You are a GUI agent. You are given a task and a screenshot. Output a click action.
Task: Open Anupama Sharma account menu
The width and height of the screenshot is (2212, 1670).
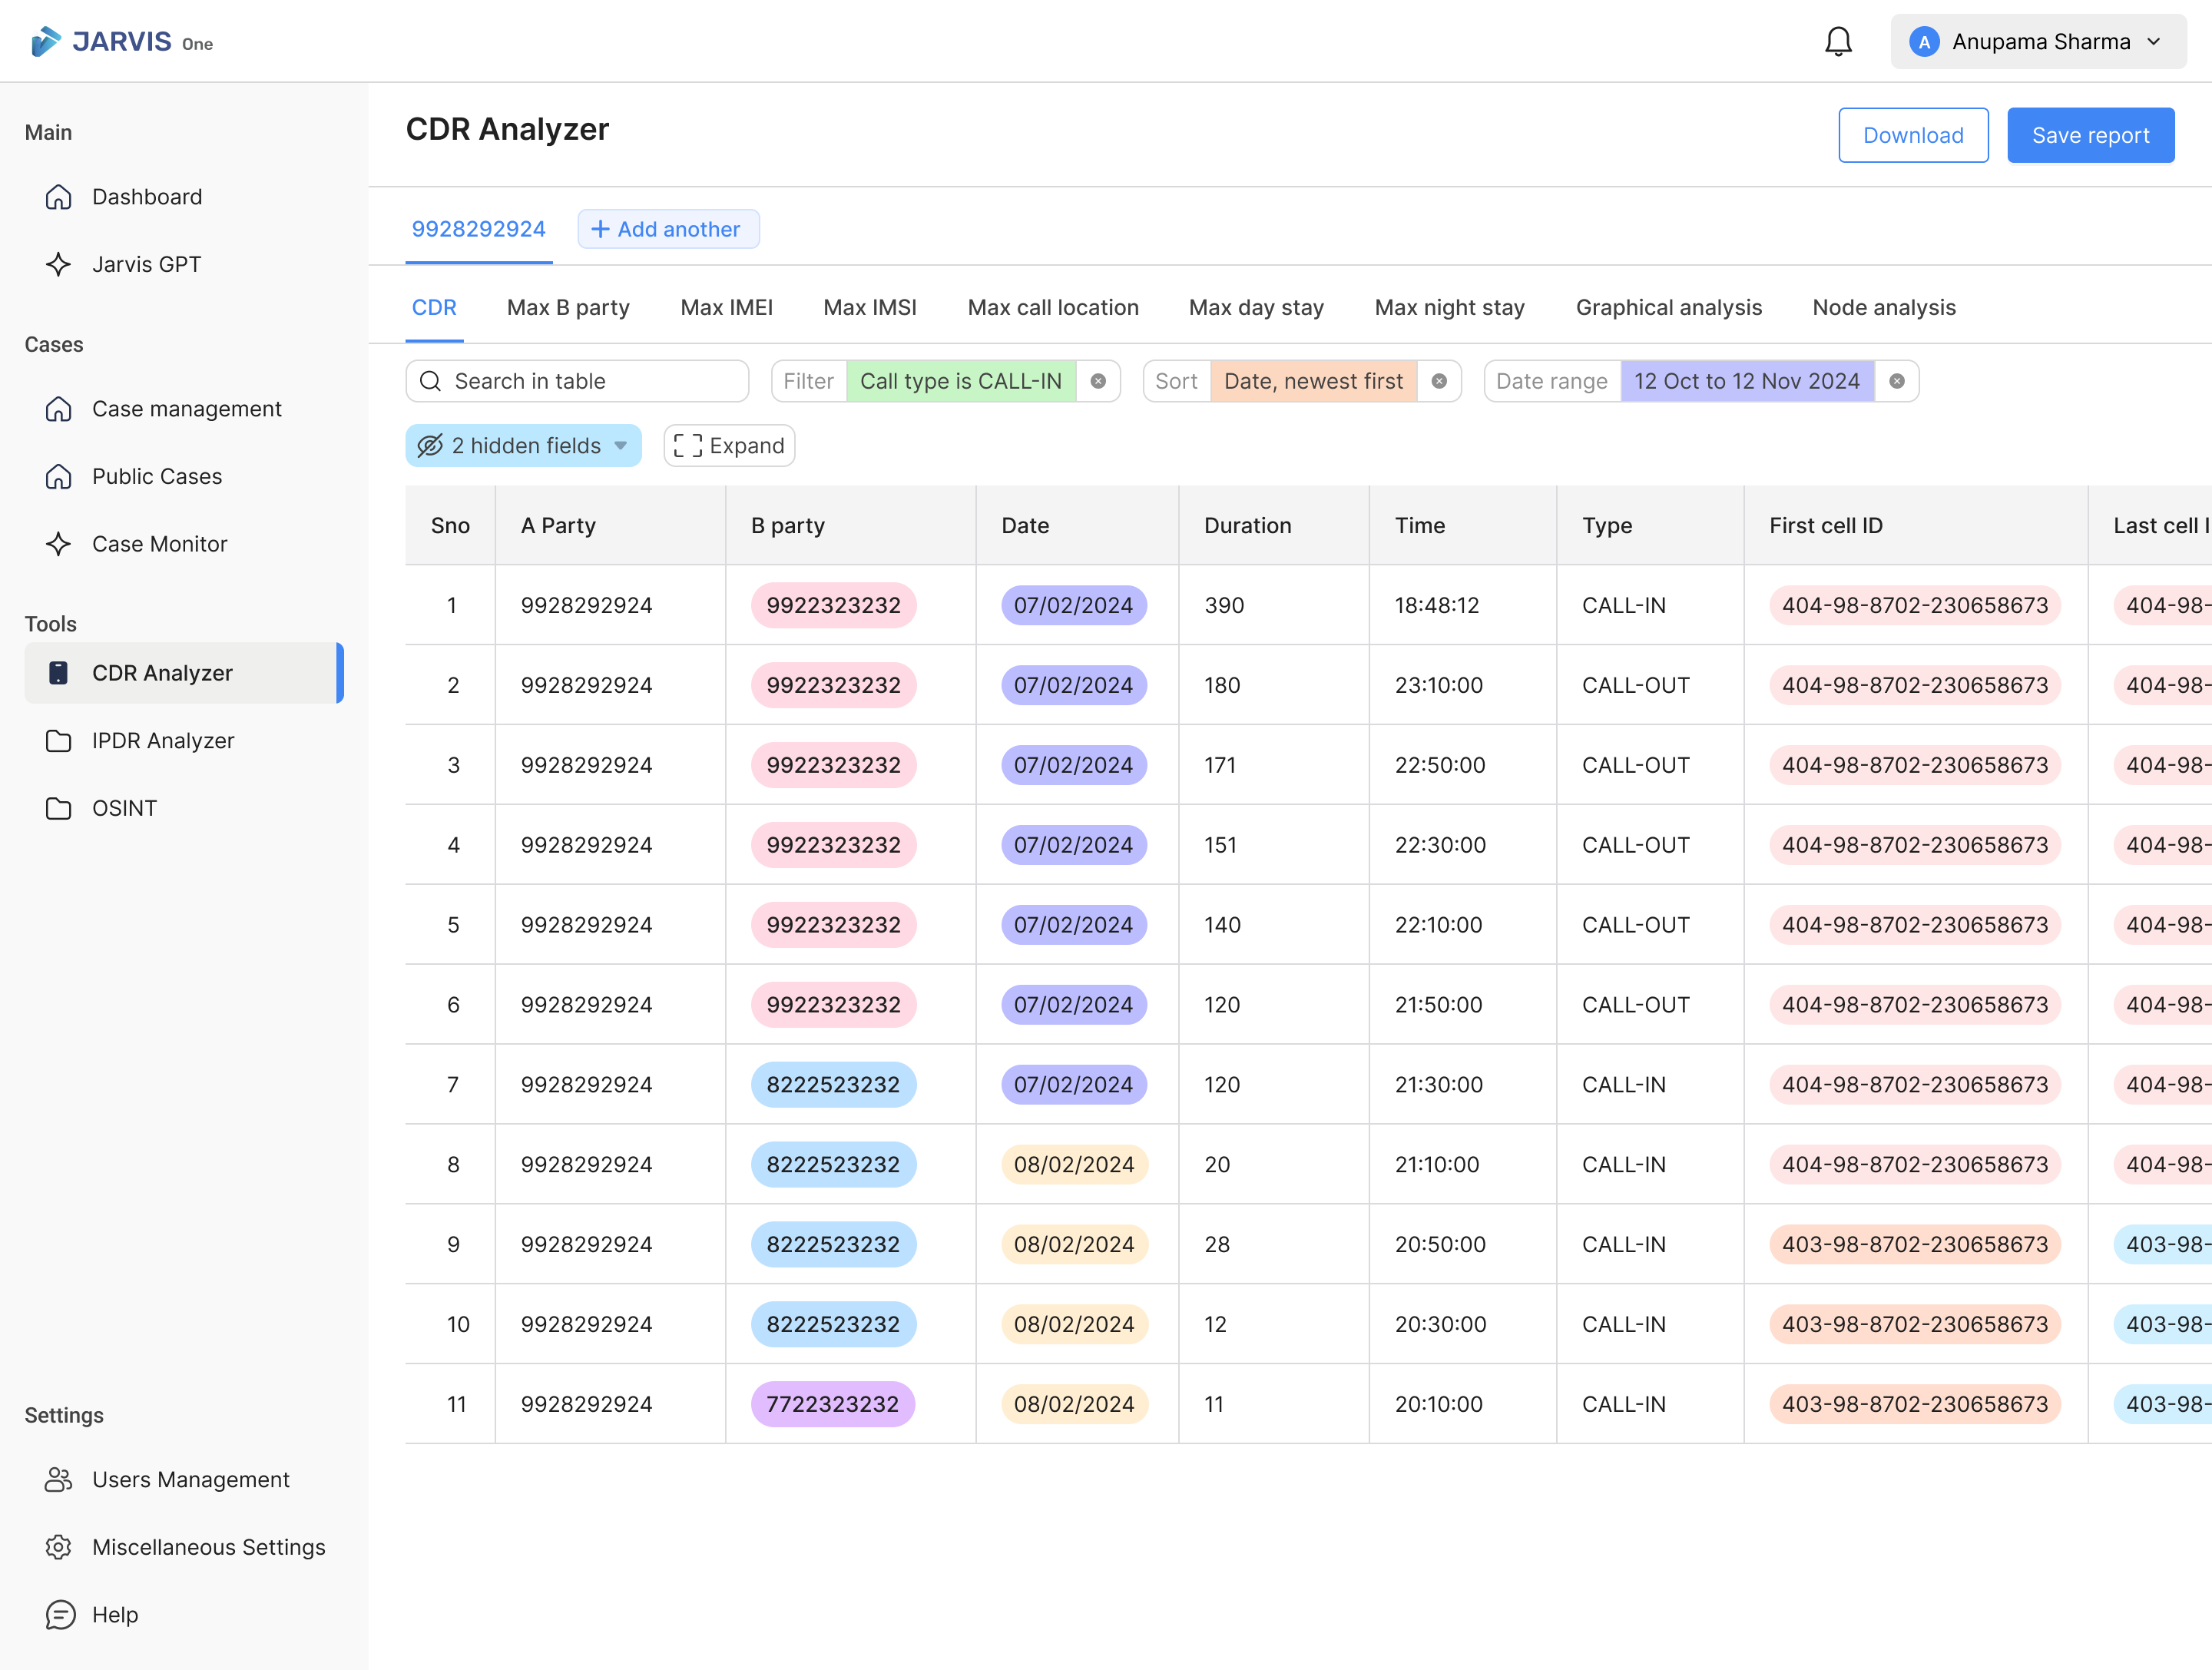click(x=2037, y=41)
